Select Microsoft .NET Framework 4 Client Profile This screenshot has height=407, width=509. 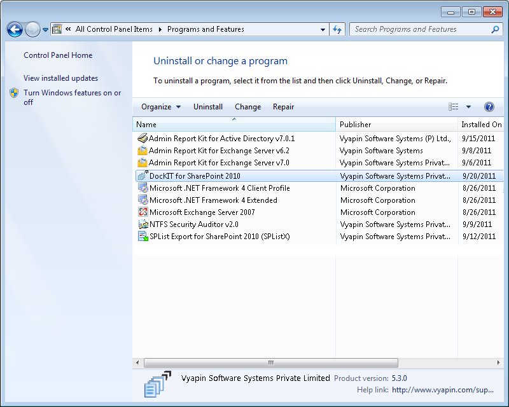[220, 188]
